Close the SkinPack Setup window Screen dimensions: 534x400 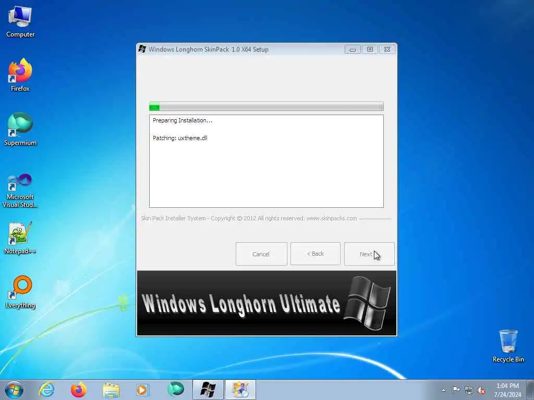[x=387, y=49]
